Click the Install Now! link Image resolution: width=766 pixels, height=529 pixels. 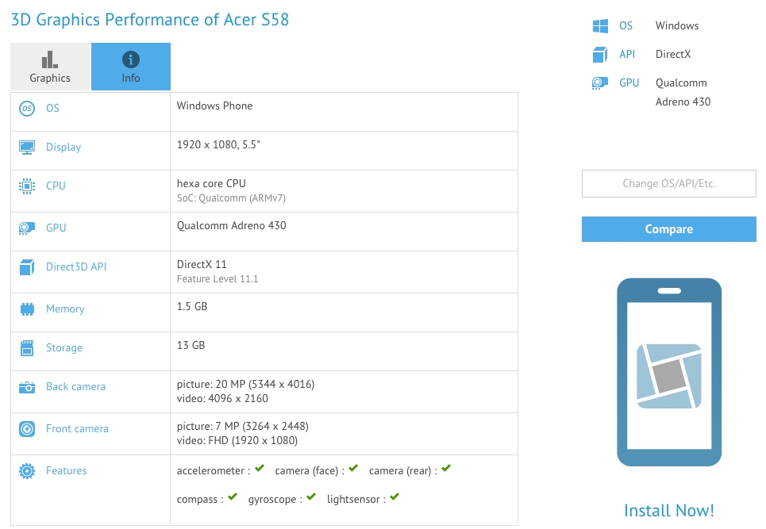pyautogui.click(x=669, y=511)
